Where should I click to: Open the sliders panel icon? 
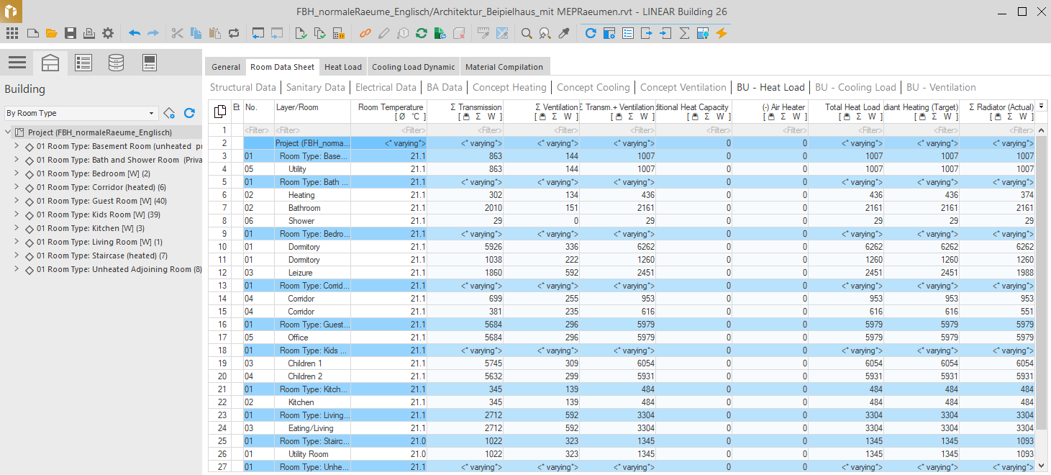(x=149, y=63)
